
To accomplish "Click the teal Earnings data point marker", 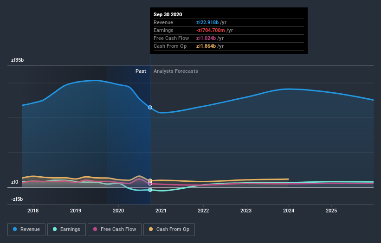I will pyautogui.click(x=150, y=190).
